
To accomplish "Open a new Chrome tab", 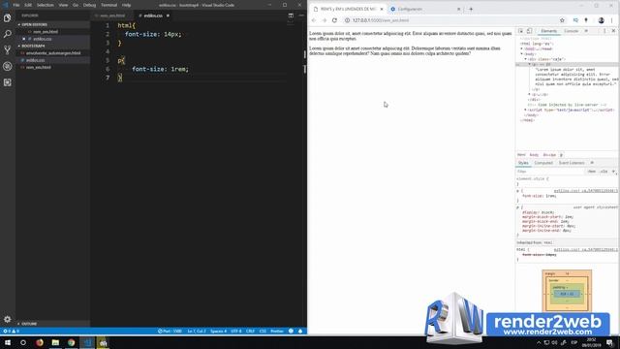I will [471, 9].
